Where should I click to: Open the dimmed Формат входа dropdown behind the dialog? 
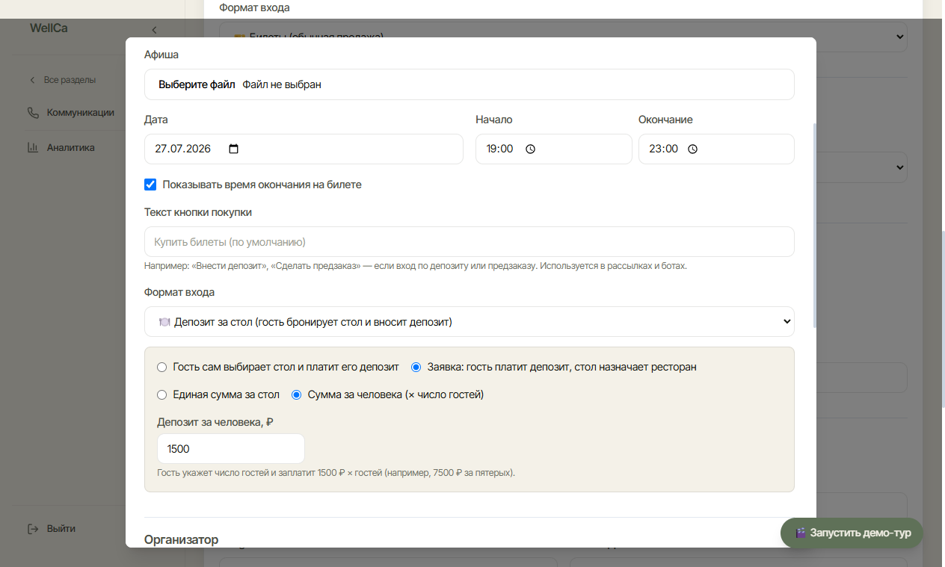(563, 37)
